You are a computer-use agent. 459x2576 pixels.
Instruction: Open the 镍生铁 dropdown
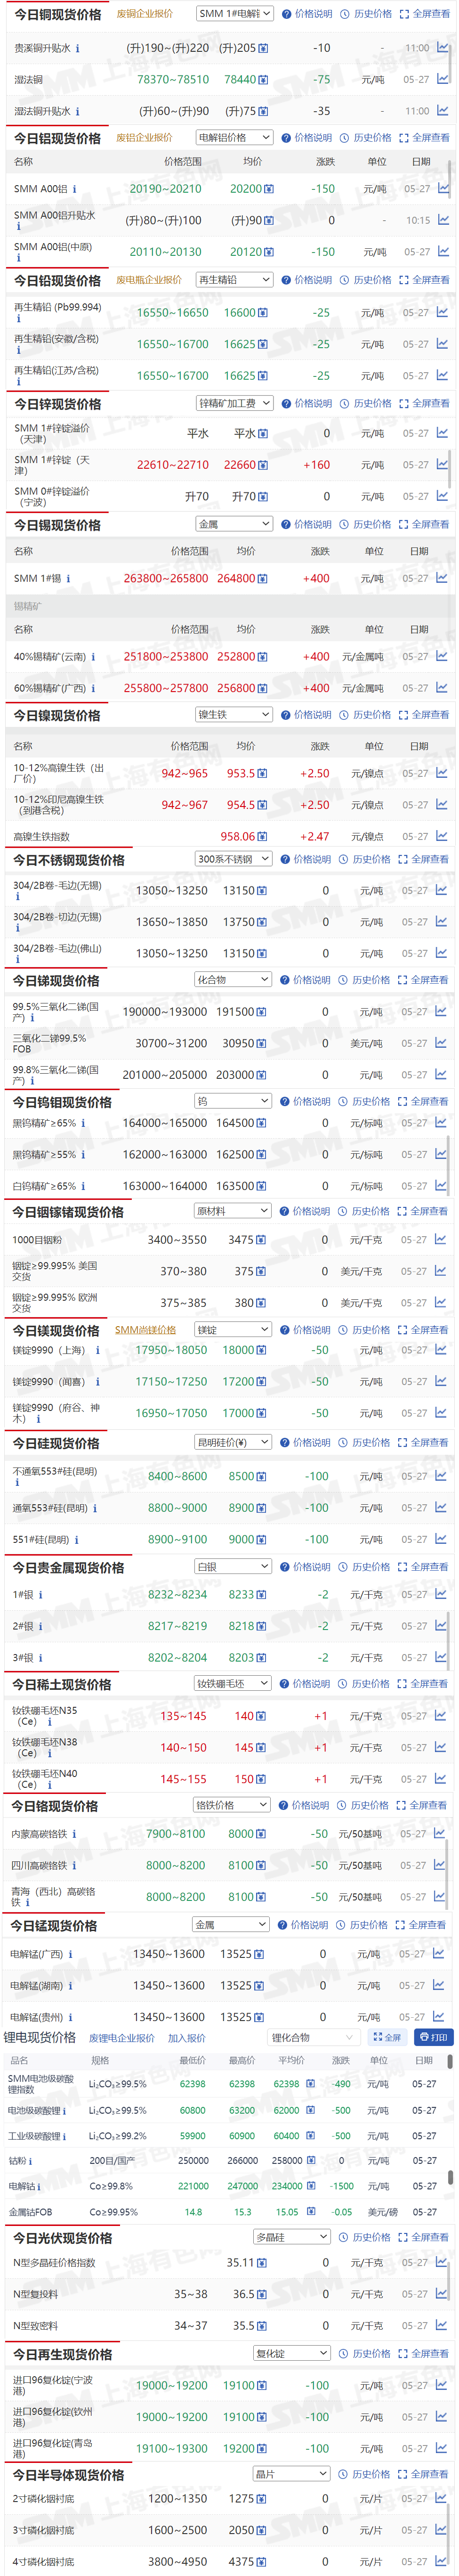[x=234, y=715]
